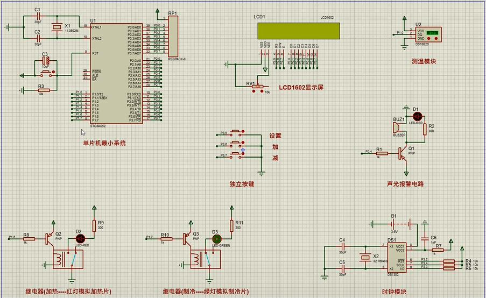Screen dimensions: 486x298
Task: Click the D2 red LED
Action: (x=79, y=238)
